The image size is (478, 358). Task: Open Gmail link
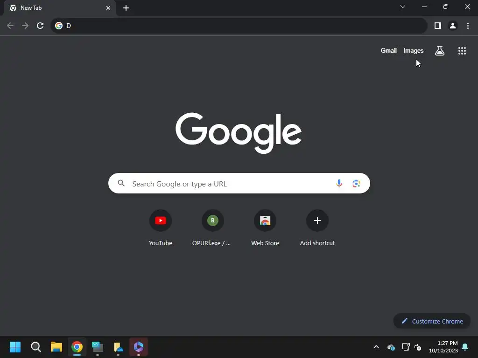(388, 50)
